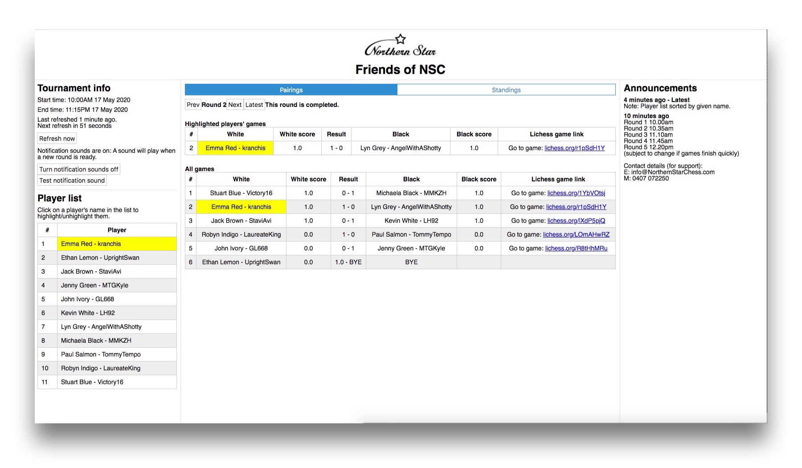Test the notification sound

(72, 181)
